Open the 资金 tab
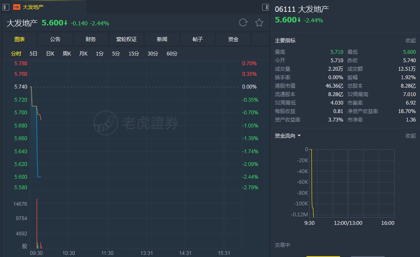 [233, 39]
